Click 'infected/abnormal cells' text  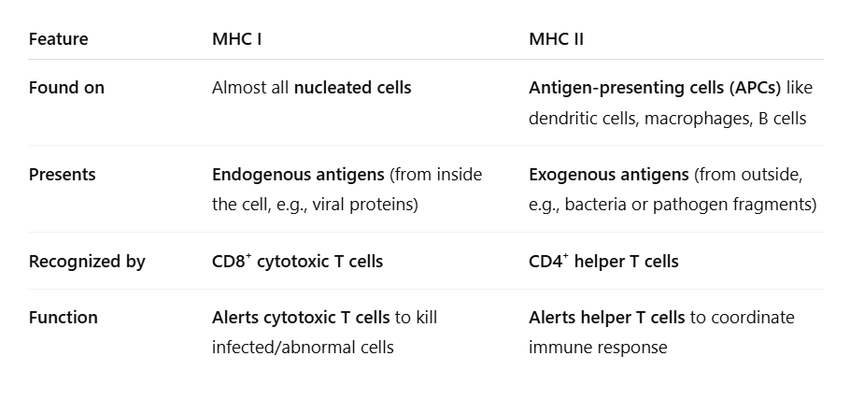click(x=303, y=348)
